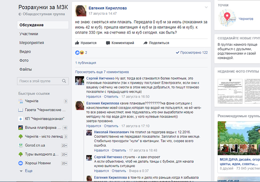Open the МОЯ ДАЧА recommended group image
The height and width of the screenshot is (182, 260).
tap(239, 138)
